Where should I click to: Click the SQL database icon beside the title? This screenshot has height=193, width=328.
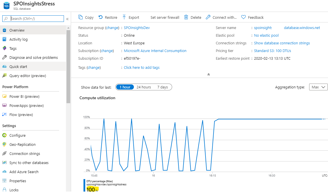click(7, 6)
